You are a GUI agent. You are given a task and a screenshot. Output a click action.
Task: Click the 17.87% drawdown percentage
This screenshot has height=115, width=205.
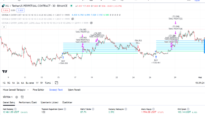point(161,112)
